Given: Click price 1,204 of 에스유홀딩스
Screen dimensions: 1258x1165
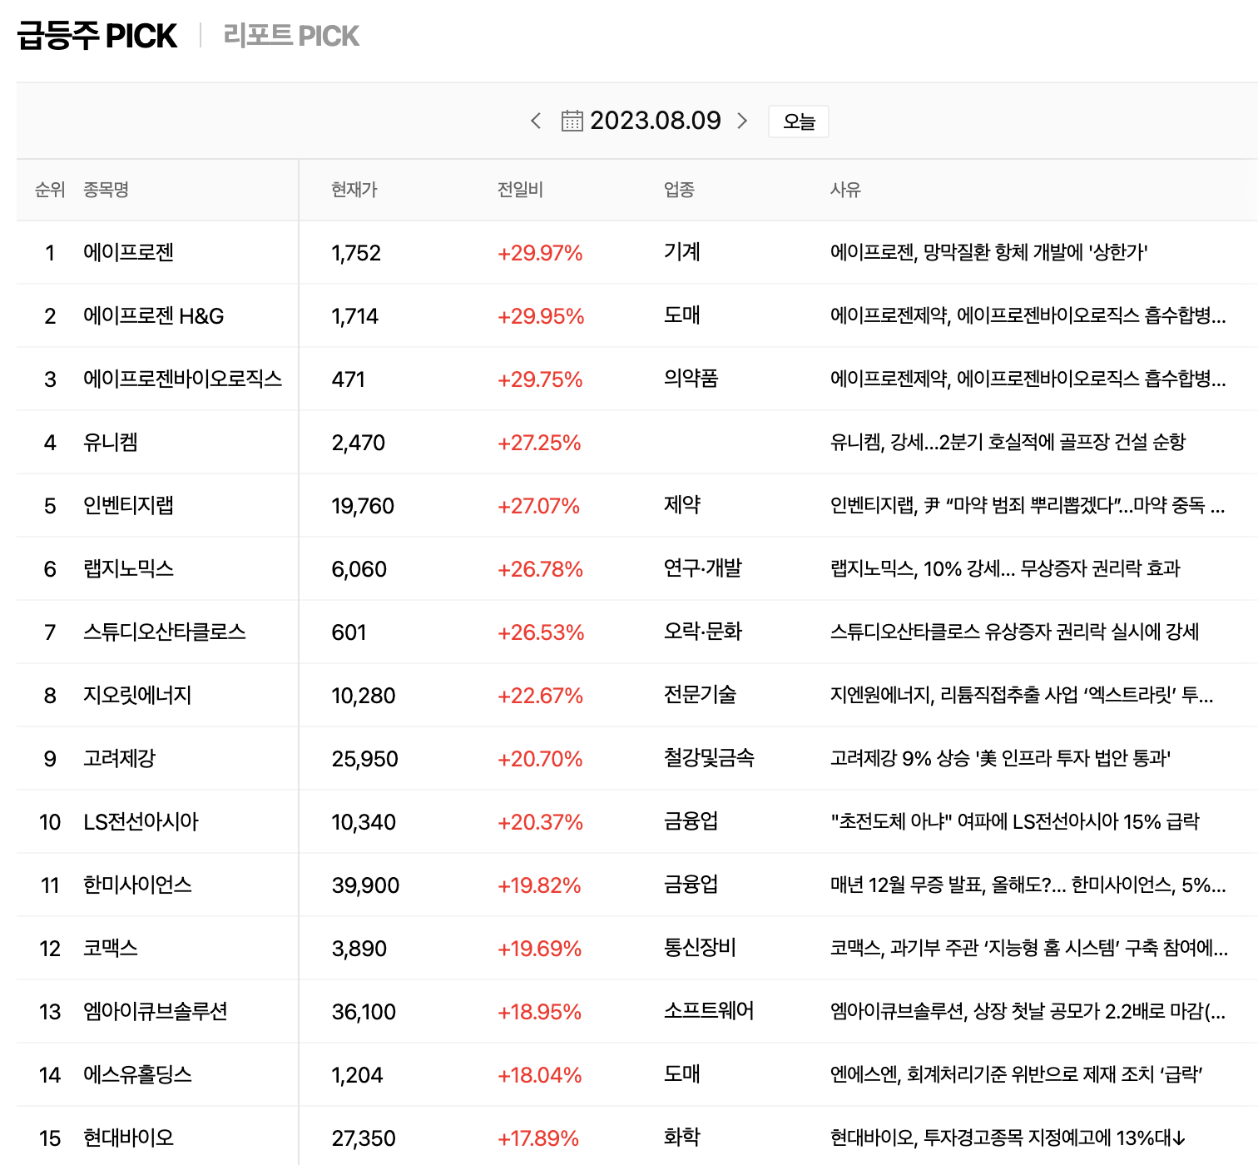Looking at the screenshot, I should (357, 1075).
